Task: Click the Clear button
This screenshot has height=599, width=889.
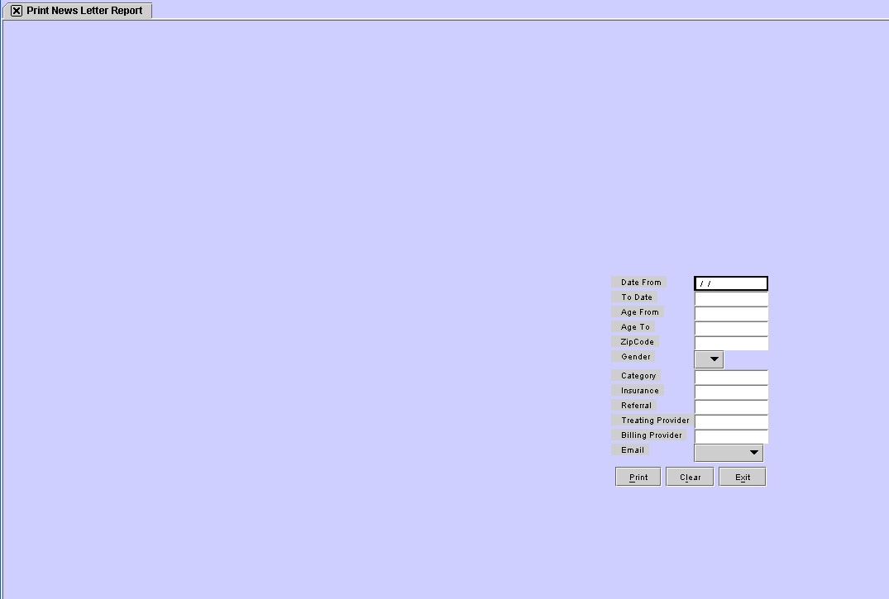Action: (x=690, y=477)
